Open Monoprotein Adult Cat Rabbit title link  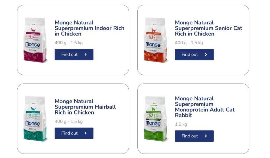pyautogui.click(x=205, y=107)
